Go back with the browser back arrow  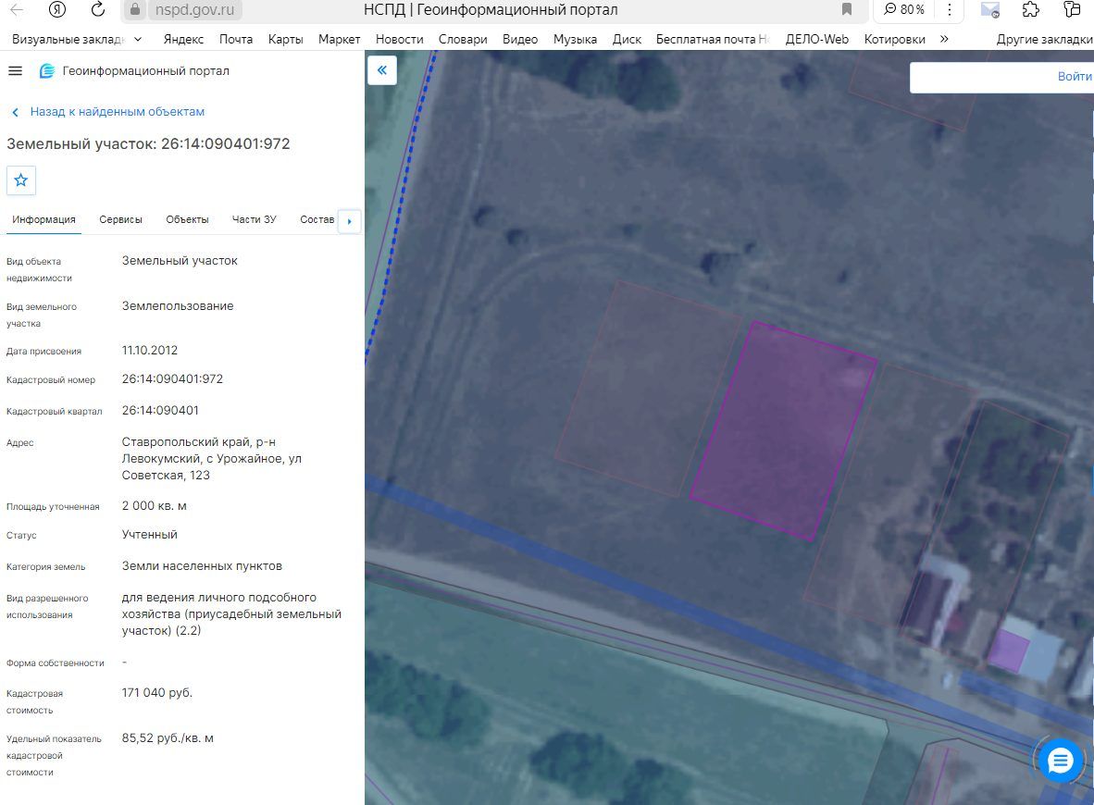17,9
